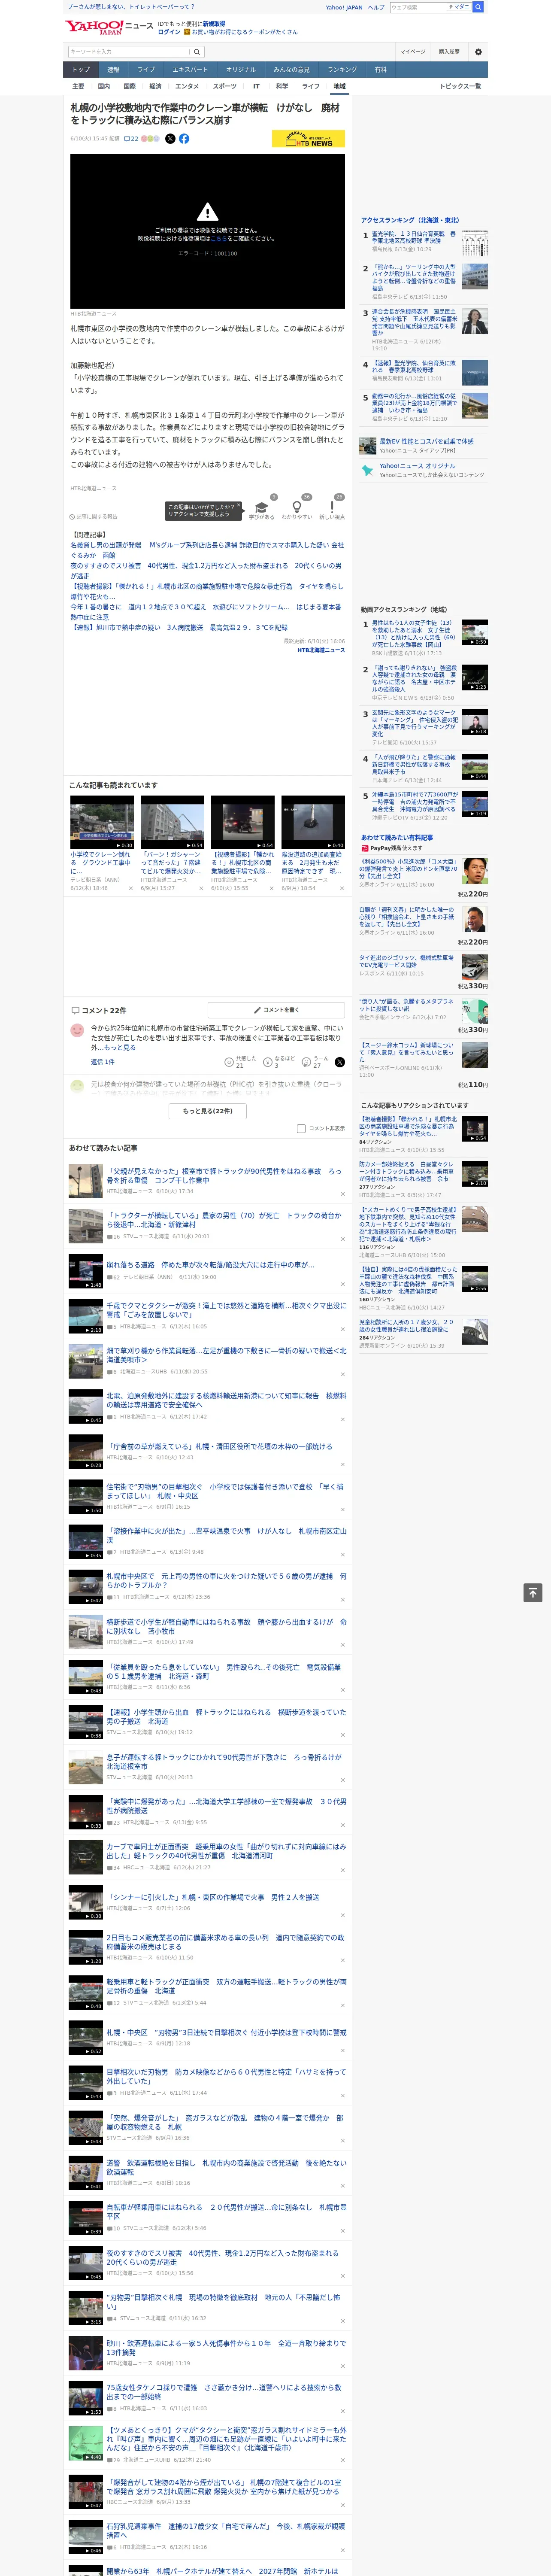
Task: Tick the コメント非表示 checkbox
Action: point(301,1129)
